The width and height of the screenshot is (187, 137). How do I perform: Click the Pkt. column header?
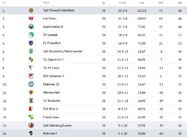pos(180,3)
